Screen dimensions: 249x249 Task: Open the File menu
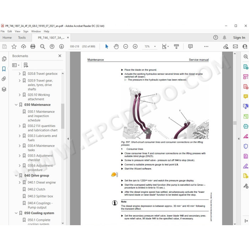(x=2, y=31)
